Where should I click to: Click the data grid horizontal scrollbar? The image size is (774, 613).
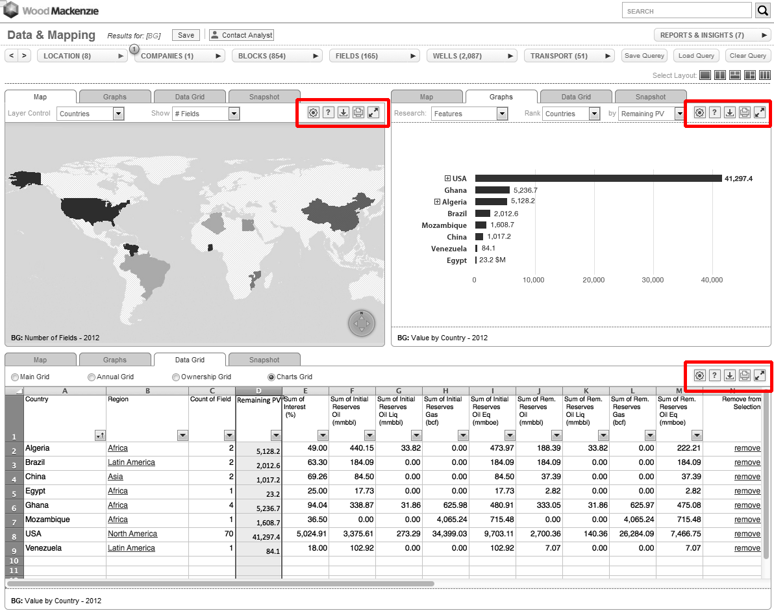tap(221, 583)
